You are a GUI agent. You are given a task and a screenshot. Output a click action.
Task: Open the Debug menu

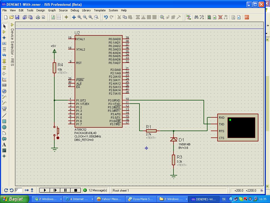click(75, 10)
